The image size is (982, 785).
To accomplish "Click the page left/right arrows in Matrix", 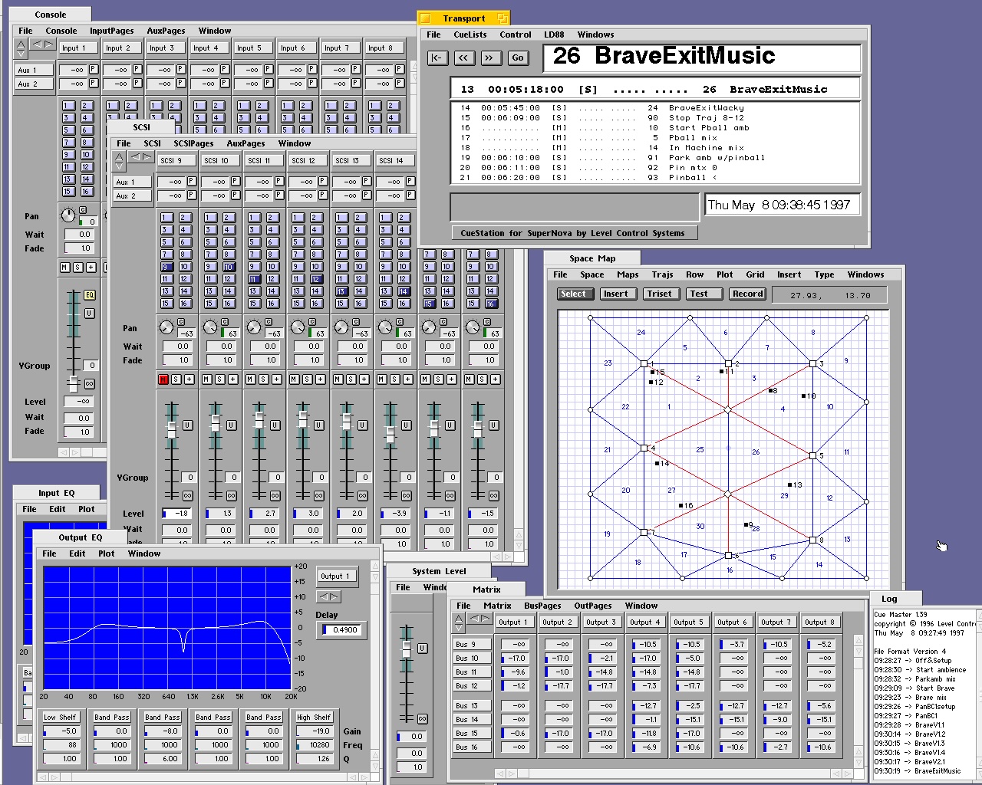I will 479,618.
